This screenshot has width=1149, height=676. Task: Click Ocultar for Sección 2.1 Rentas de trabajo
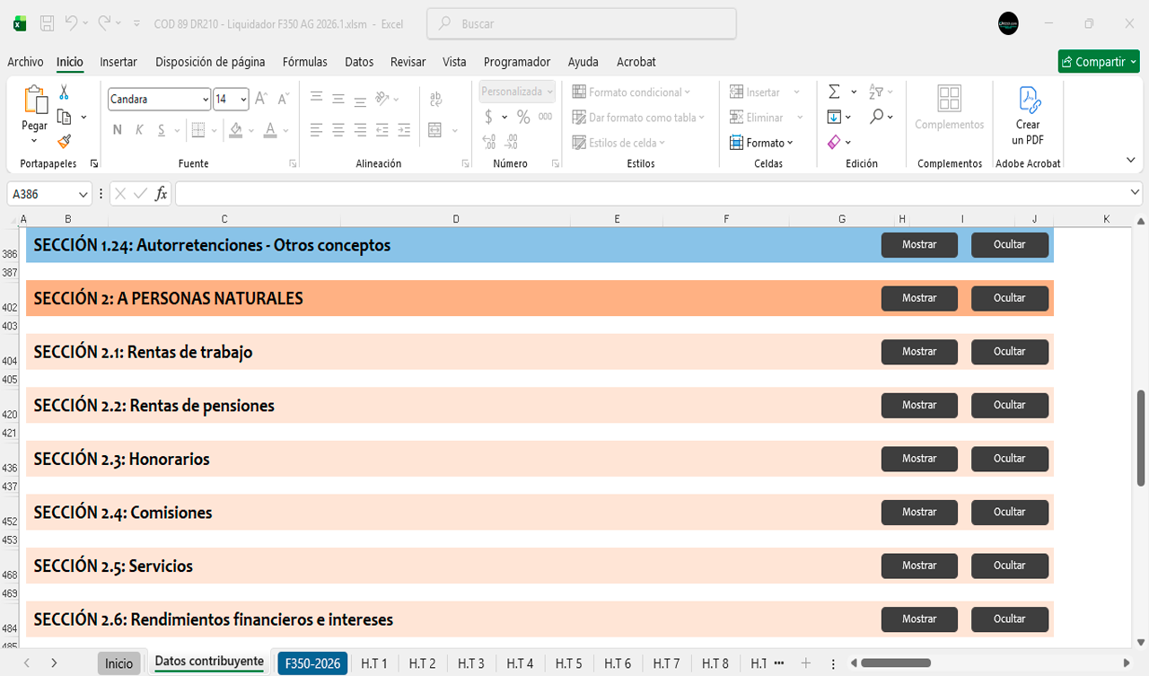(1009, 352)
